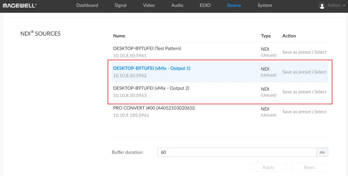
Task: Switch to the Signal tab
Action: (121, 5)
